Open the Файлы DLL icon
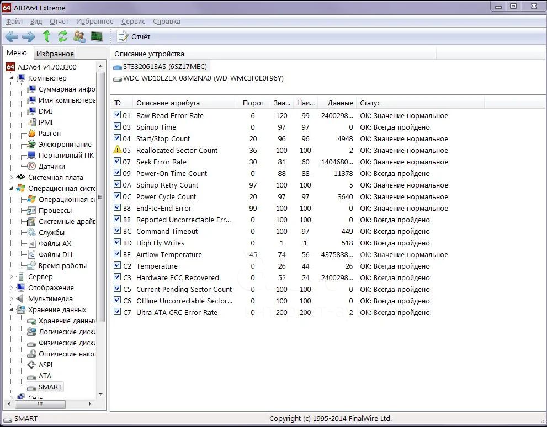The width and height of the screenshot is (547, 427). (32, 254)
